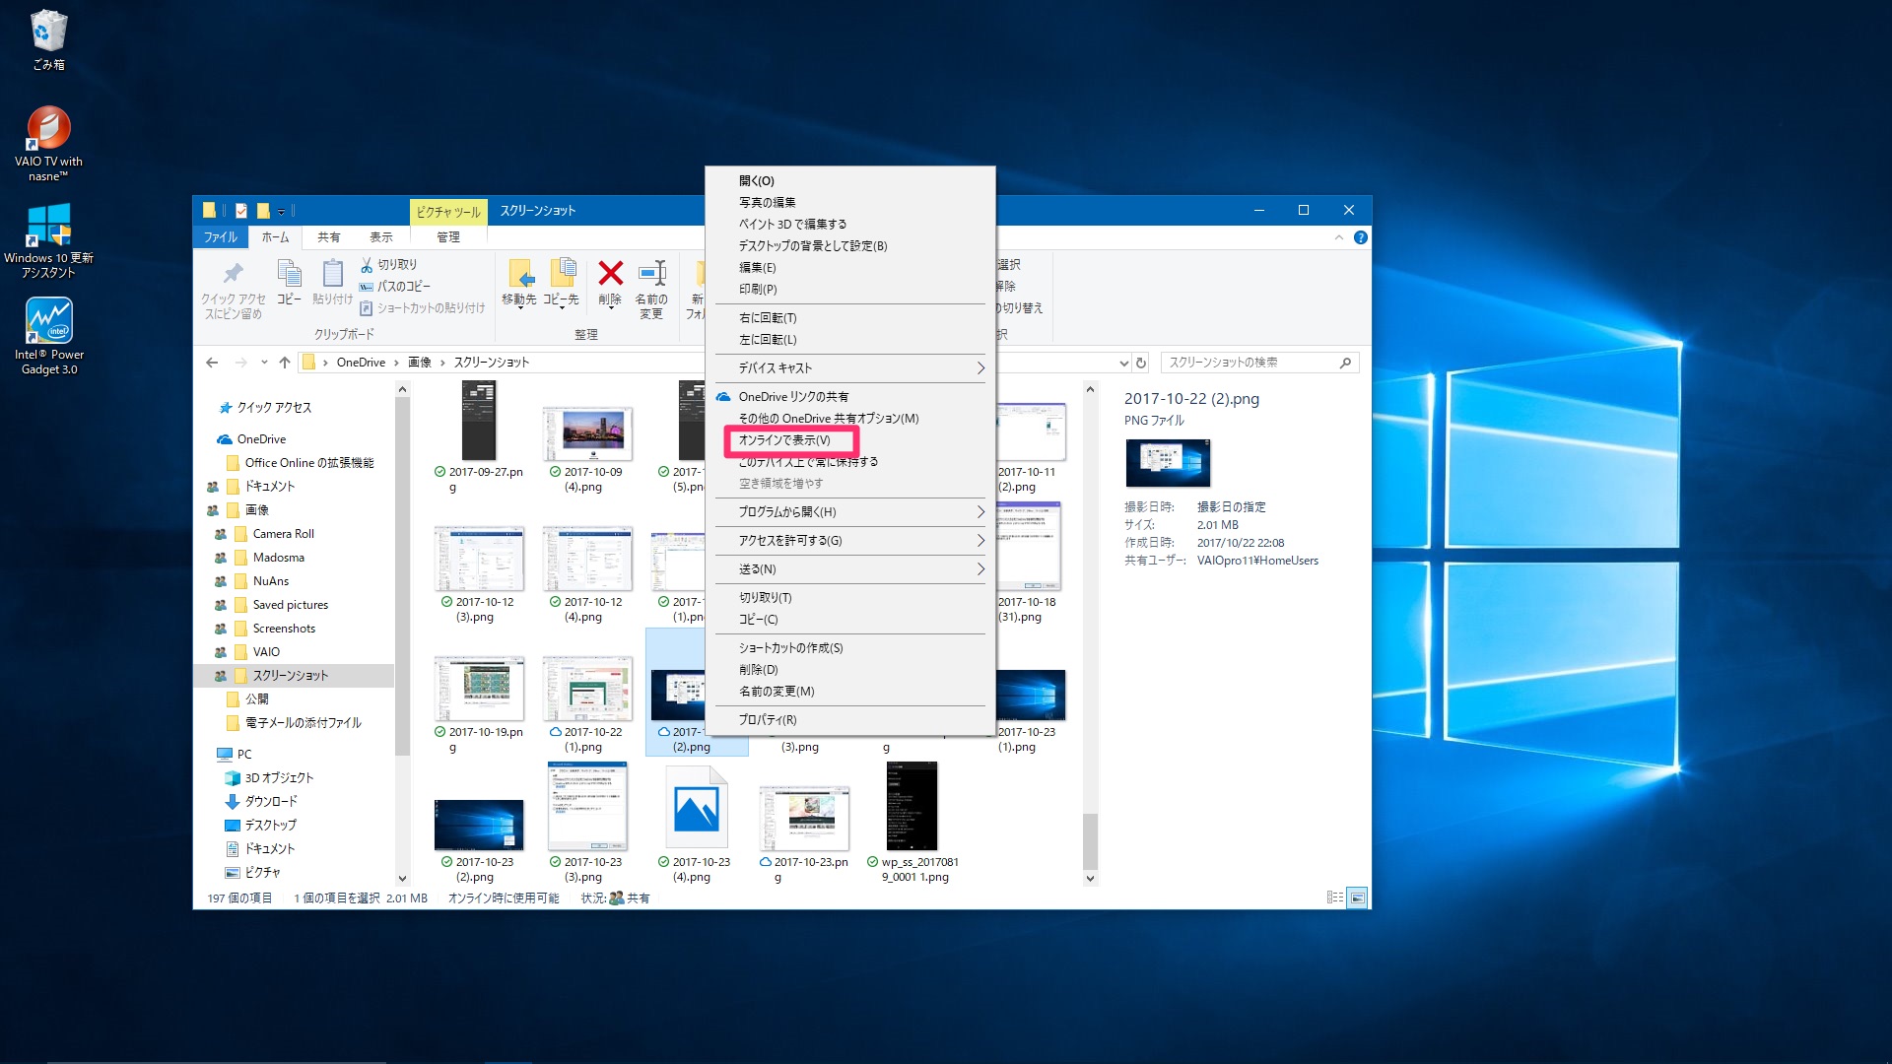The width and height of the screenshot is (1892, 1064).
Task: Expand path after OneDrive breadcrumb chevron
Action: click(397, 363)
